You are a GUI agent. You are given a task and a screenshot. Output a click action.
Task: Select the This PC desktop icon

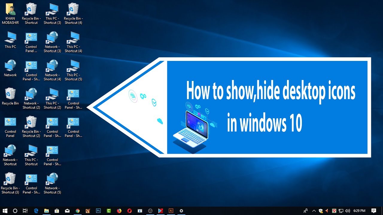[10, 40]
